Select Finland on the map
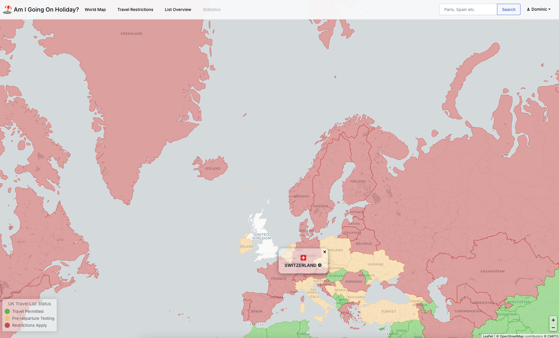Screen dimensions: 559x338 coord(358,182)
